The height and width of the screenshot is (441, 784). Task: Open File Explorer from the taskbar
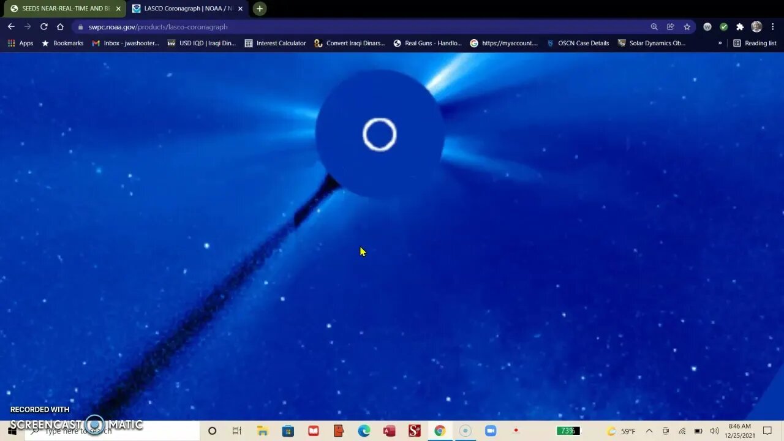(x=263, y=431)
